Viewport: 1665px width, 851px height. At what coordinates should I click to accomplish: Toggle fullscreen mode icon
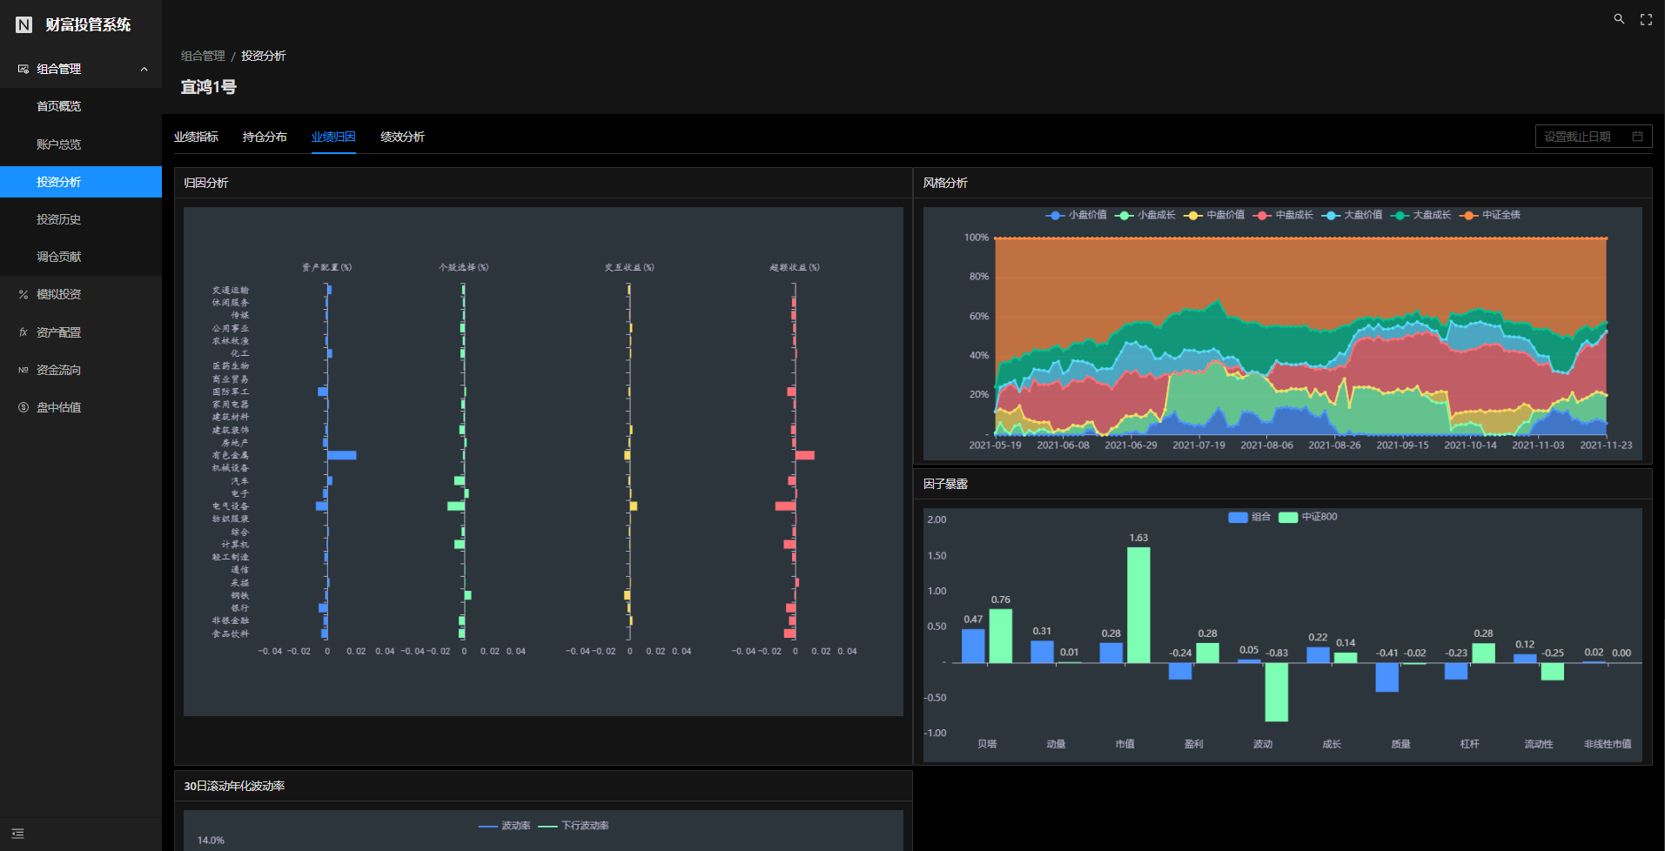pyautogui.click(x=1646, y=19)
